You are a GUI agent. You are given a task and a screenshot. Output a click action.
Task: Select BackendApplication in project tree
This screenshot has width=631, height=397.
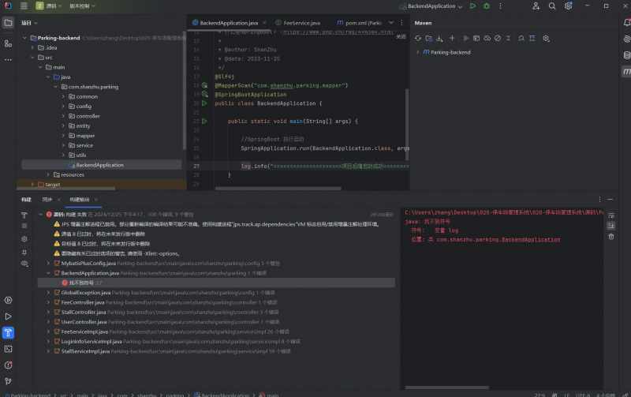pyautogui.click(x=102, y=165)
